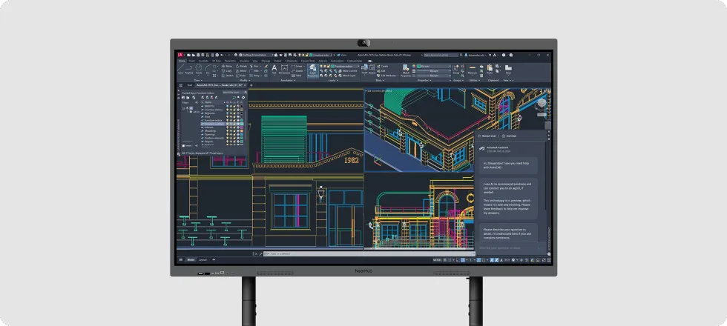
Task: Toggle on/off bulb for Floor layer
Action: [227, 117]
